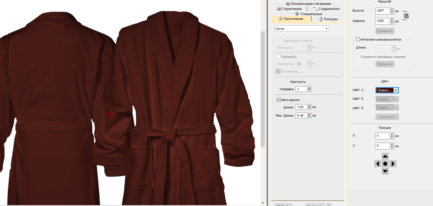This screenshot has width=433, height=206.
Task: Click the down arrow position button
Action: tap(385, 171)
